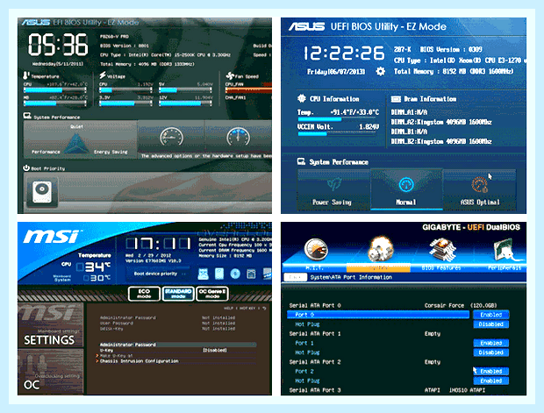Click the DIMM_A2:Kingston 4096MB 1600Mhz line
The width and height of the screenshot is (544, 413).
point(441,122)
